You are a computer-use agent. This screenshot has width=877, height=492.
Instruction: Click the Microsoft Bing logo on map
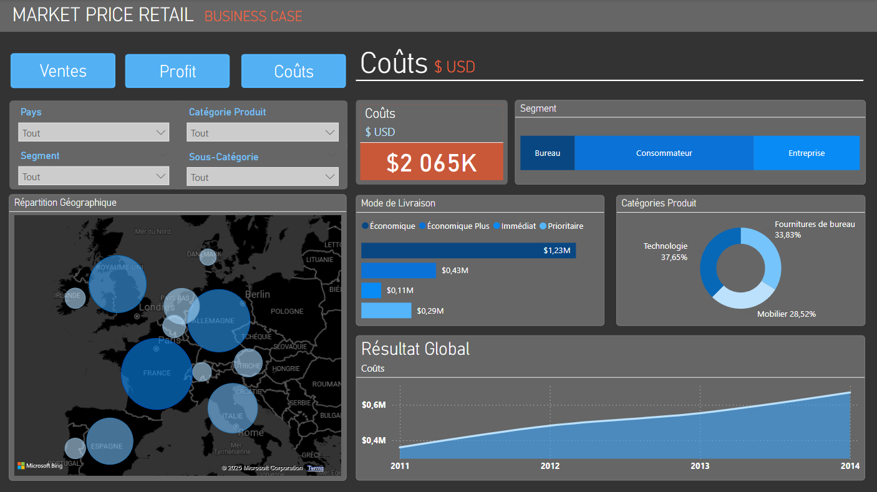click(x=40, y=466)
